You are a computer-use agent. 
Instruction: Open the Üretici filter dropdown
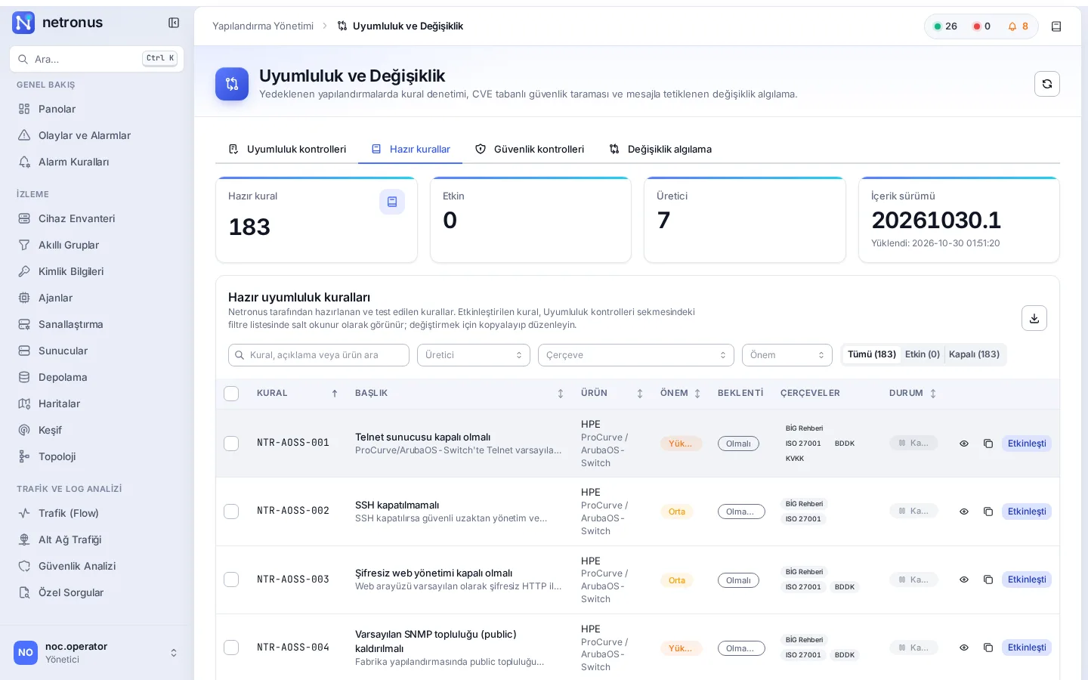(x=474, y=355)
